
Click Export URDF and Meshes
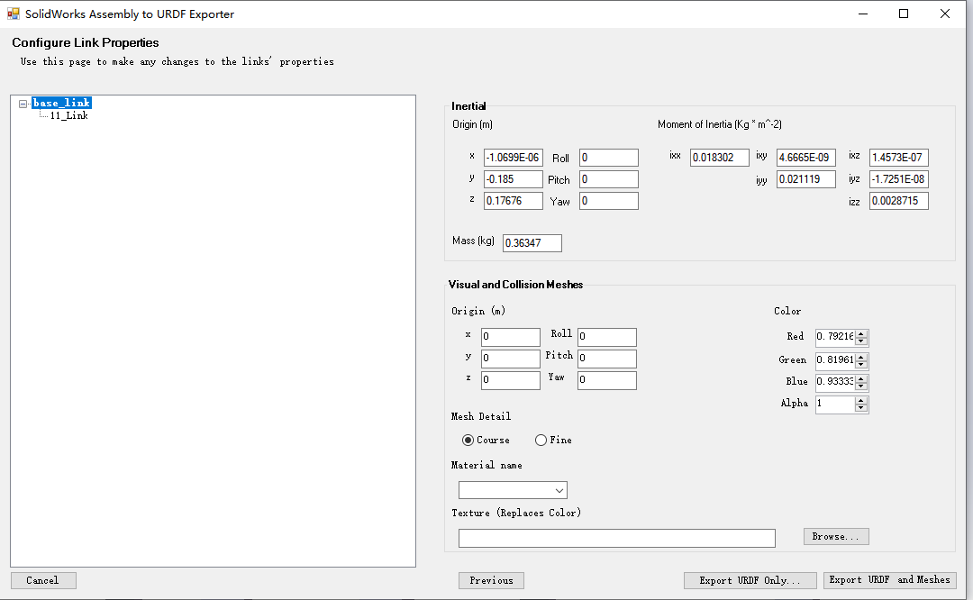887,579
